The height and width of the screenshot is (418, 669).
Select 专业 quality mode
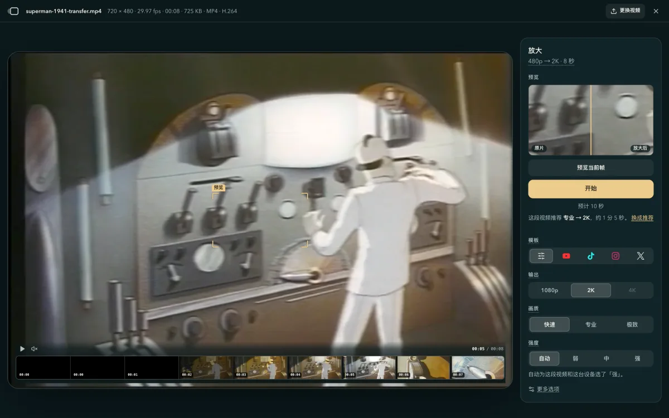point(591,324)
